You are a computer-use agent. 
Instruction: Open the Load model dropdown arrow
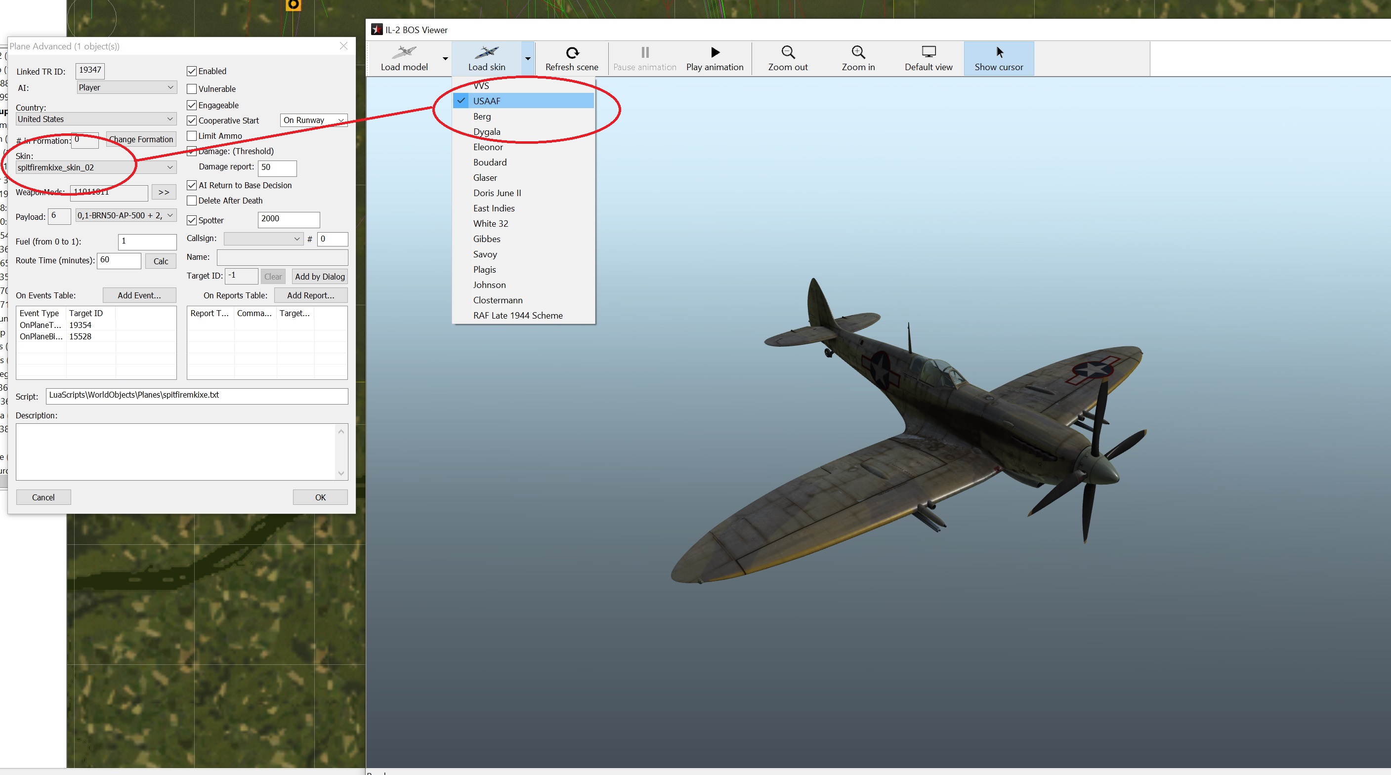point(445,58)
